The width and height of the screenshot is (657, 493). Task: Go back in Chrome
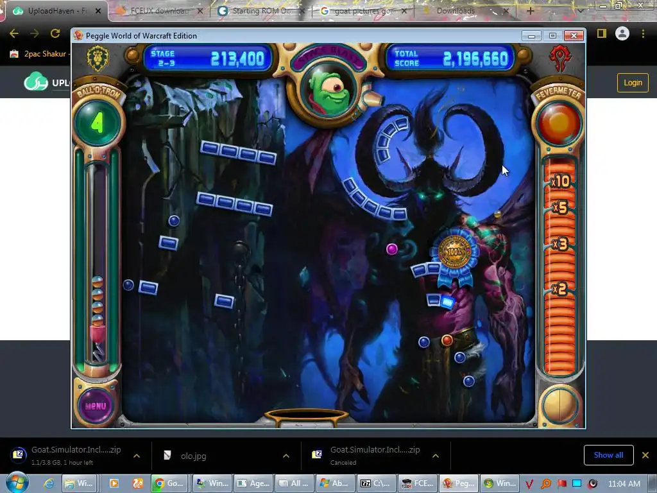[14, 33]
